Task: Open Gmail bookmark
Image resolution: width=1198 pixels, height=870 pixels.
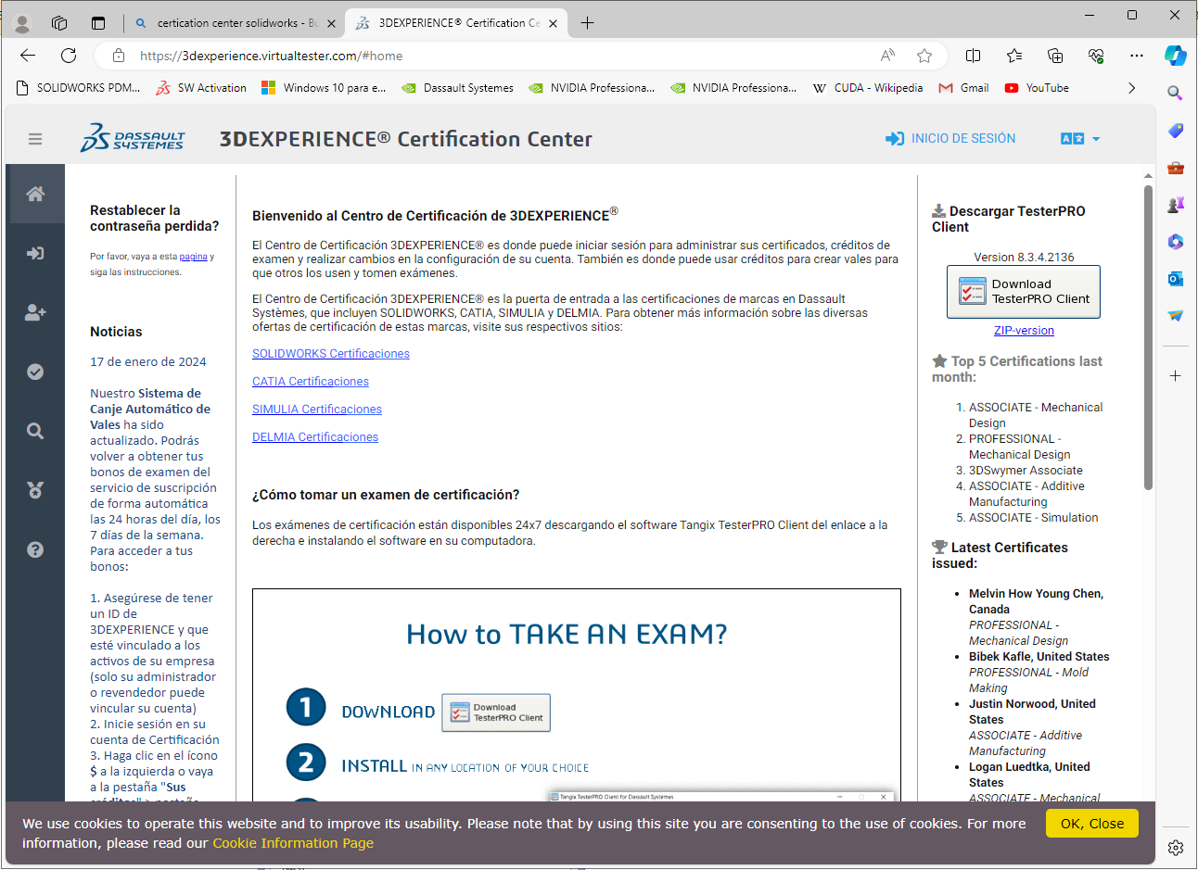Action: tap(964, 88)
